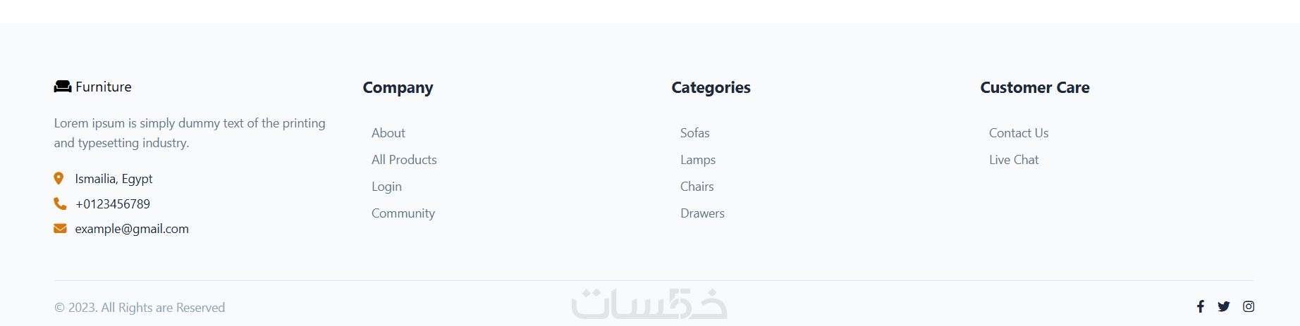Screen dimensions: 1300x326
Task: Click the Furniture brand name text
Action: point(104,87)
